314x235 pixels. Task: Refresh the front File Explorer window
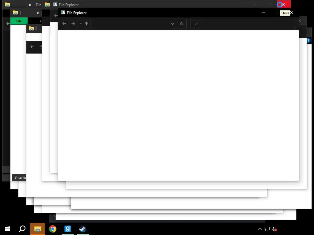pos(182,24)
